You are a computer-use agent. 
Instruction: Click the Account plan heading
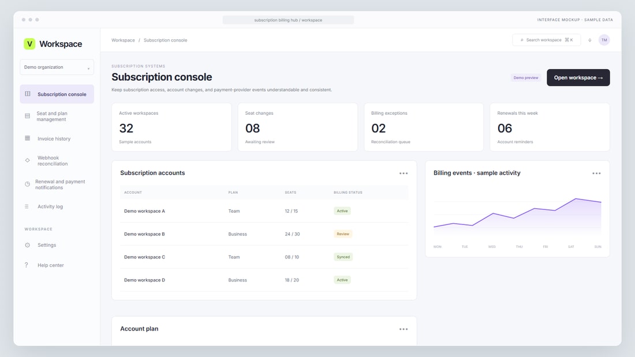coord(139,329)
